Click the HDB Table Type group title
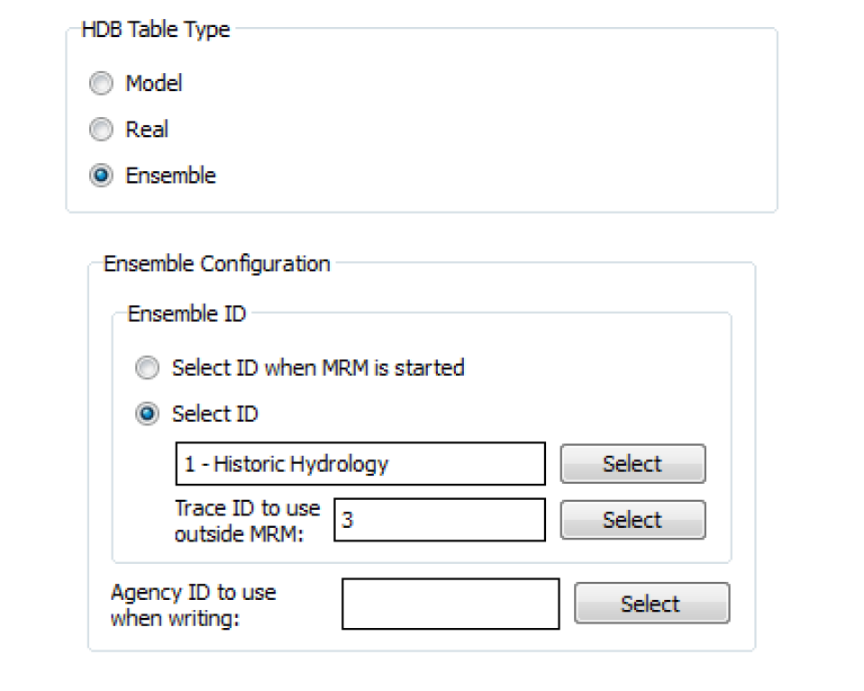This screenshot has width=864, height=691. tap(155, 30)
